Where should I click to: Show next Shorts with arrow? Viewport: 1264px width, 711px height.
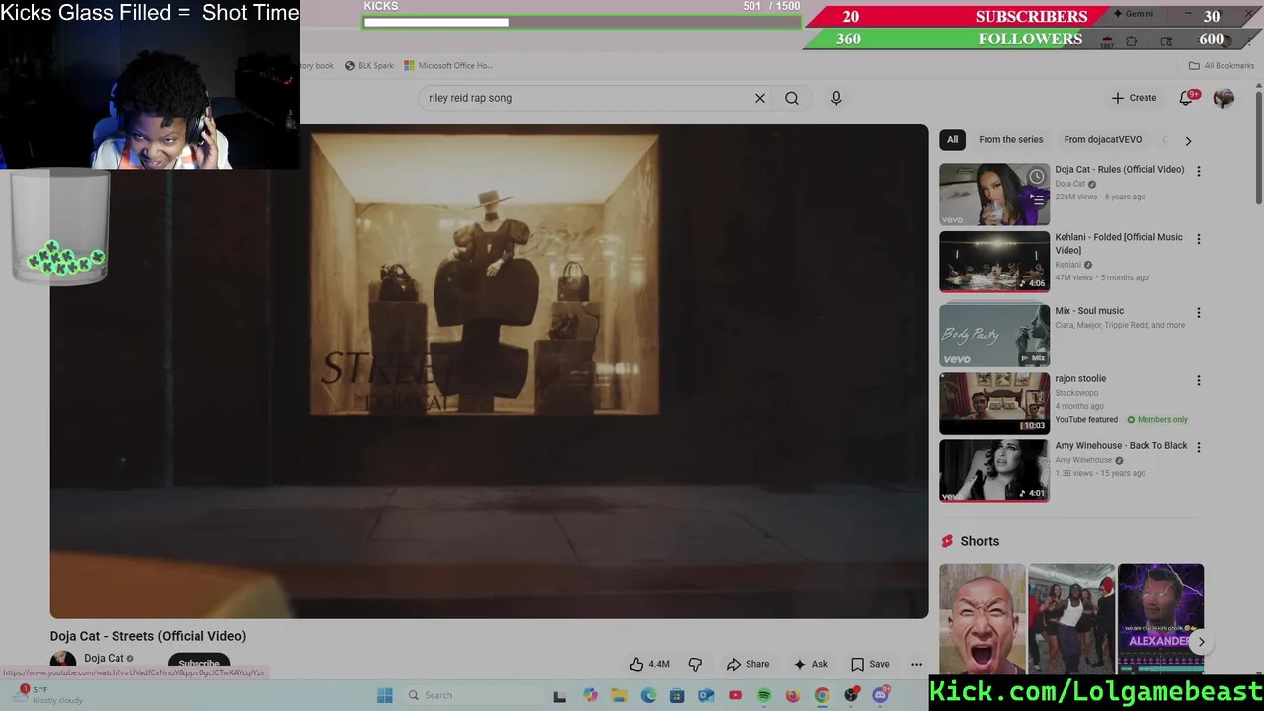[x=1201, y=642]
